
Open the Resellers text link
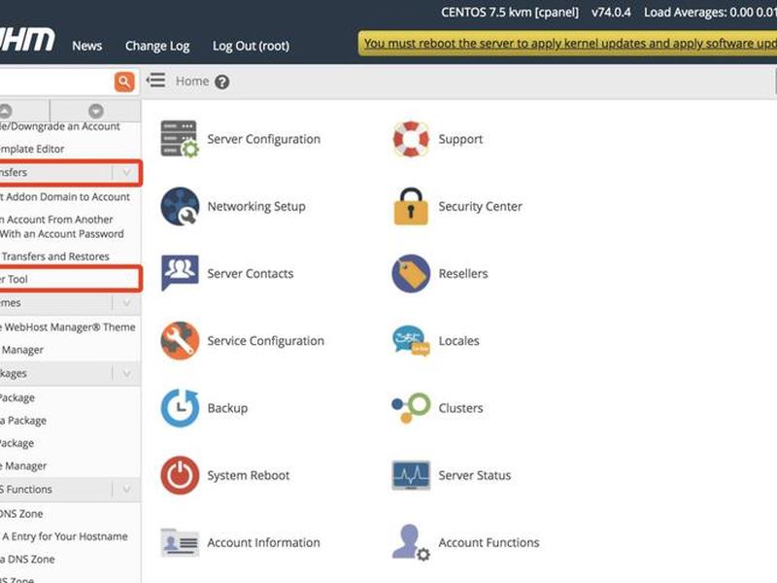[x=463, y=274]
